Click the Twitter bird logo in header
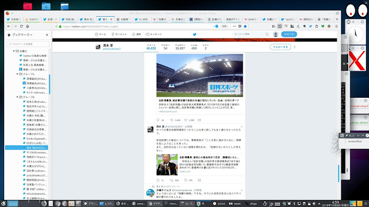369x207 pixels. [195, 34]
